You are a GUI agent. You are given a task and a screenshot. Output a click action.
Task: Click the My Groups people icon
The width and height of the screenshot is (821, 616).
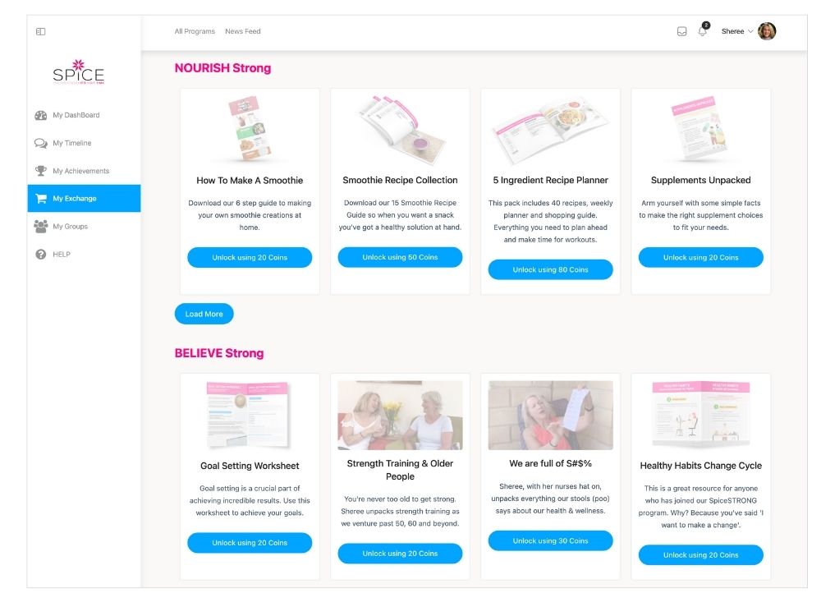[x=41, y=227]
